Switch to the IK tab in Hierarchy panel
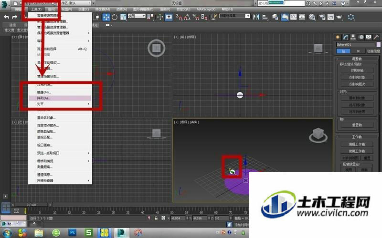 click(x=358, y=51)
